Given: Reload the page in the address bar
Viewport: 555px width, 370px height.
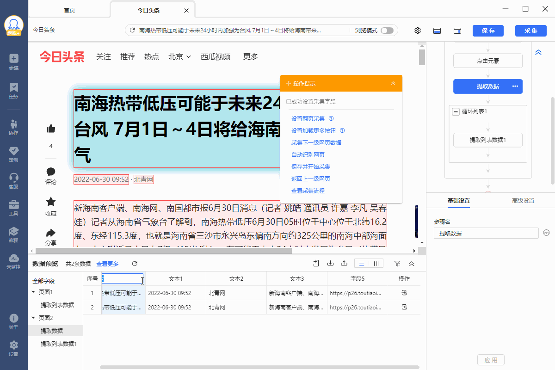Looking at the screenshot, I should (132, 31).
